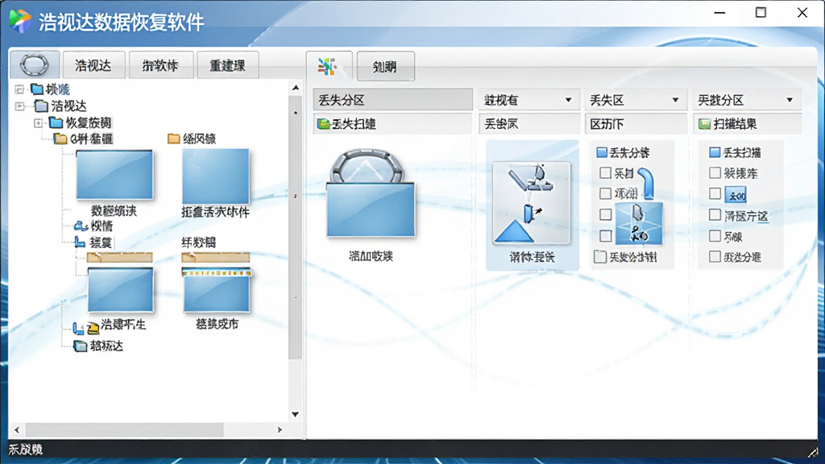825x464 pixels.
Task: Click the blue bracket icon left of the small yellow folder
Action: [x=78, y=329]
